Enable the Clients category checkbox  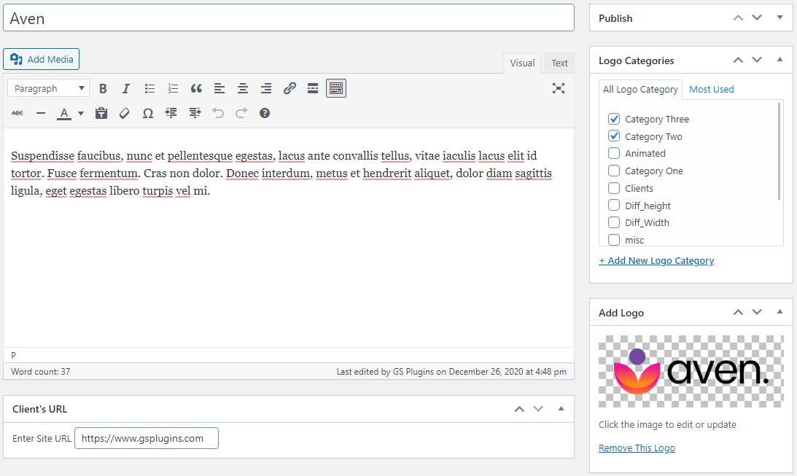(x=614, y=188)
